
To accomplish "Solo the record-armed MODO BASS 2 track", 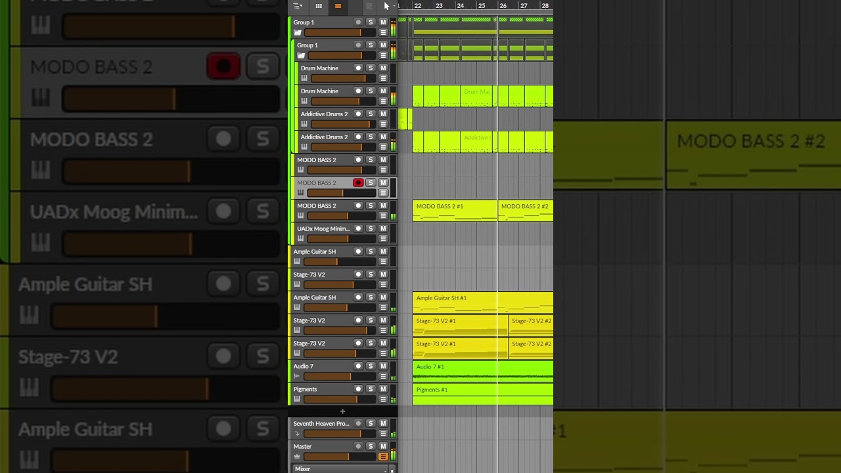I will (x=371, y=183).
